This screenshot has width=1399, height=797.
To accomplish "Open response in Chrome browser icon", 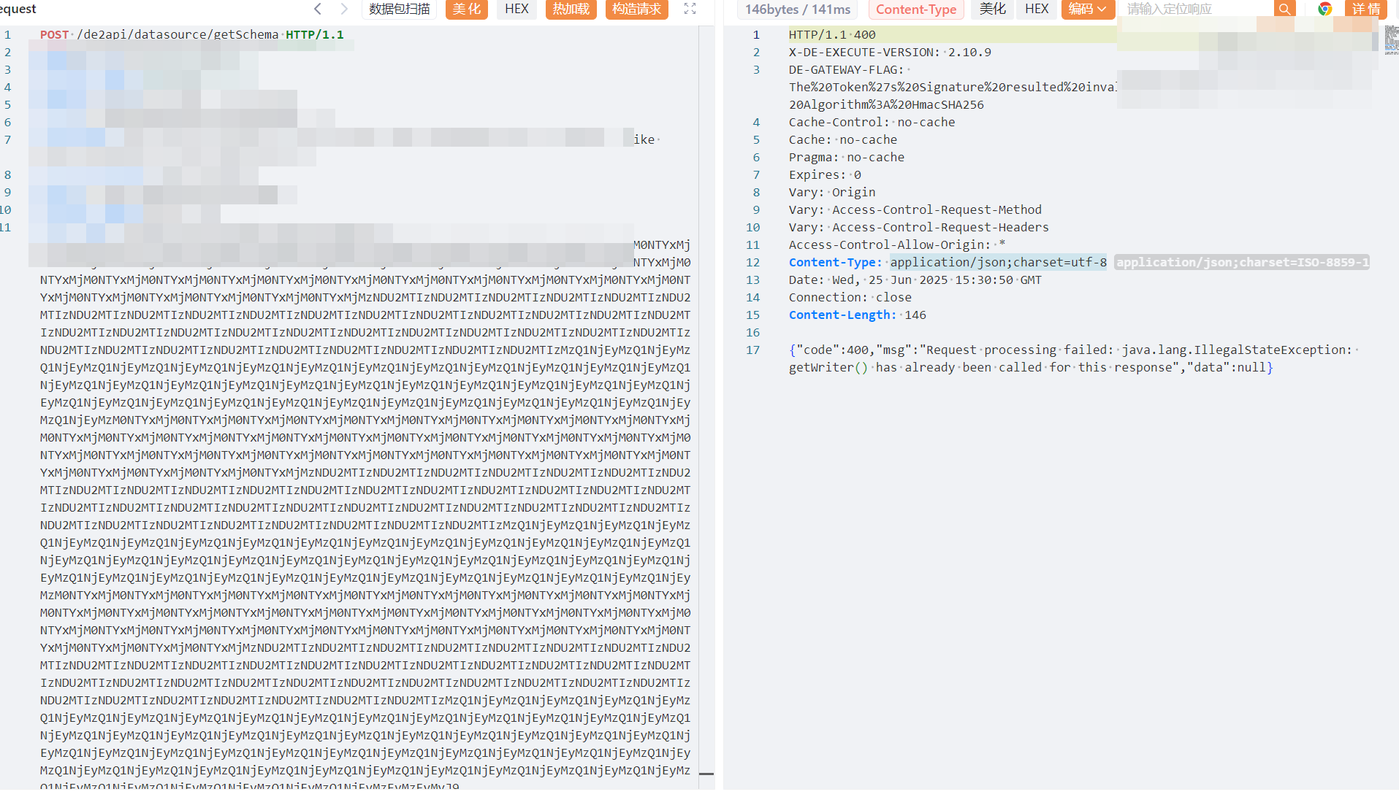I will (x=1324, y=9).
